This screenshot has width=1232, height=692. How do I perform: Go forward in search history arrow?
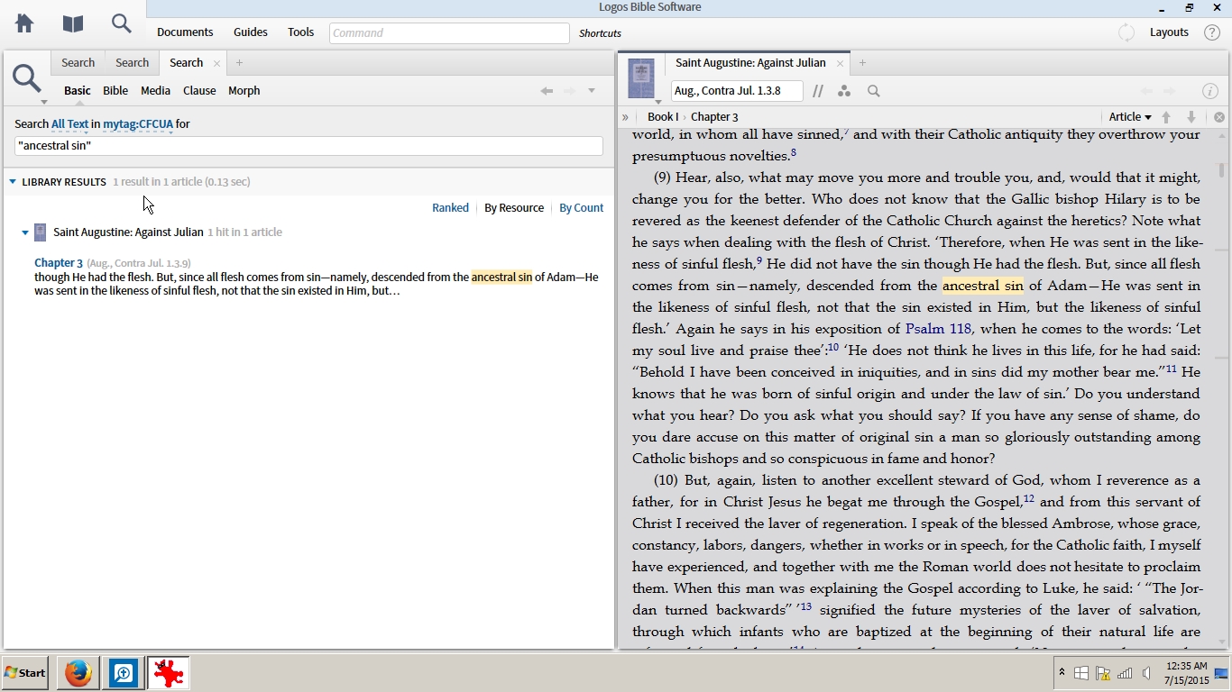point(570,91)
